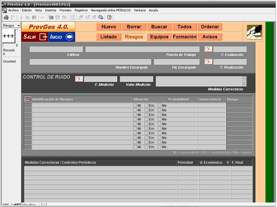Image resolution: width=277 pixels, height=207 pixels.
Task: Open the Vista menu
Action: (38, 10)
